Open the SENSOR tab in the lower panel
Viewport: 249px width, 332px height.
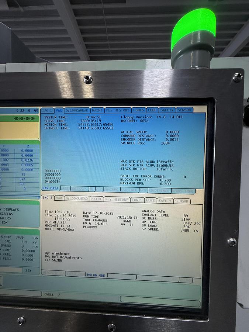(181, 201)
